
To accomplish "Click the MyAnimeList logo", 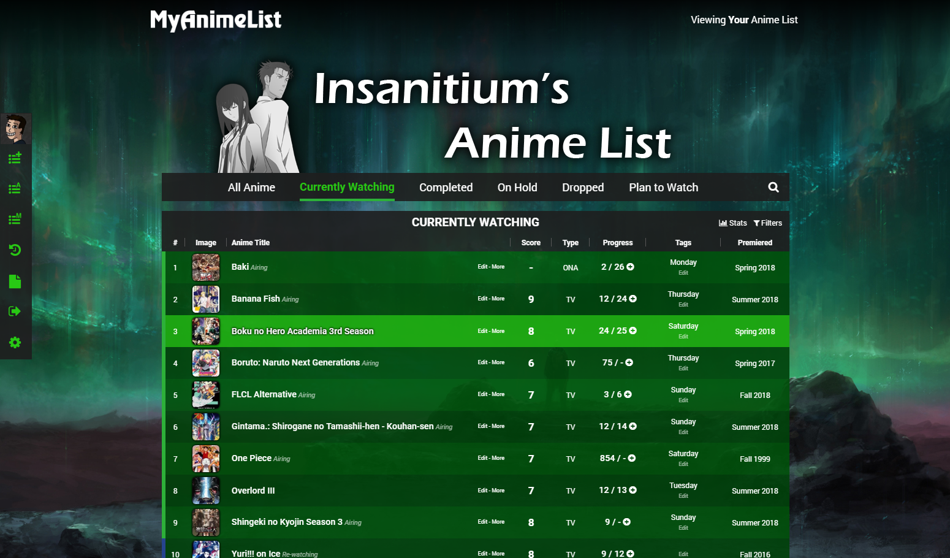I will 216,20.
